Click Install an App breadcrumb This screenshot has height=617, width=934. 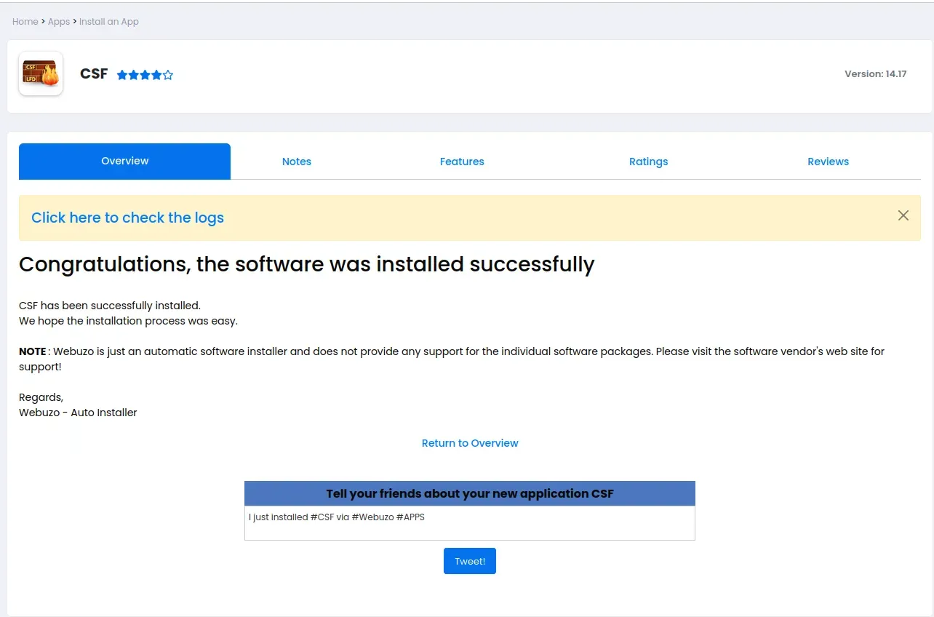pos(109,22)
